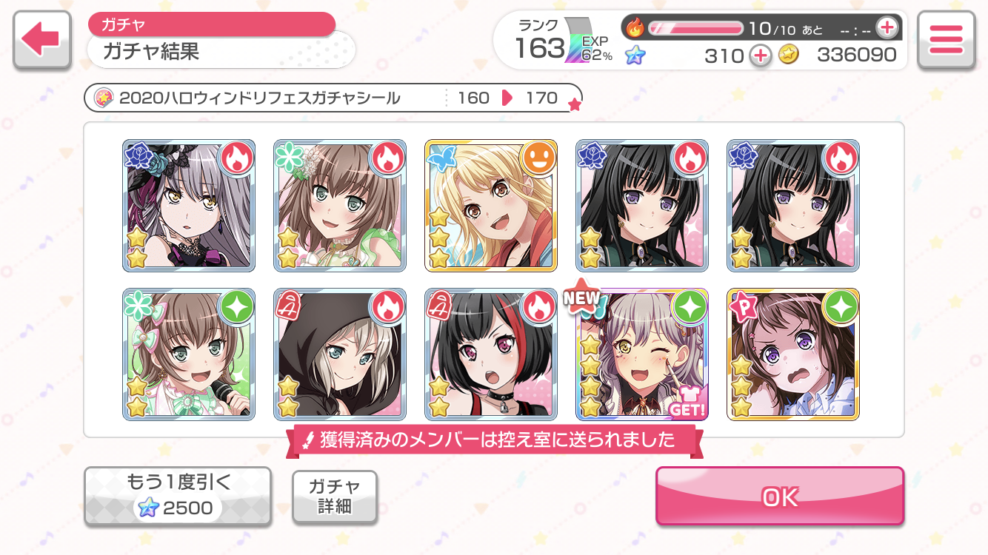Select the hooded member card
The width and height of the screenshot is (988, 555).
click(x=340, y=354)
